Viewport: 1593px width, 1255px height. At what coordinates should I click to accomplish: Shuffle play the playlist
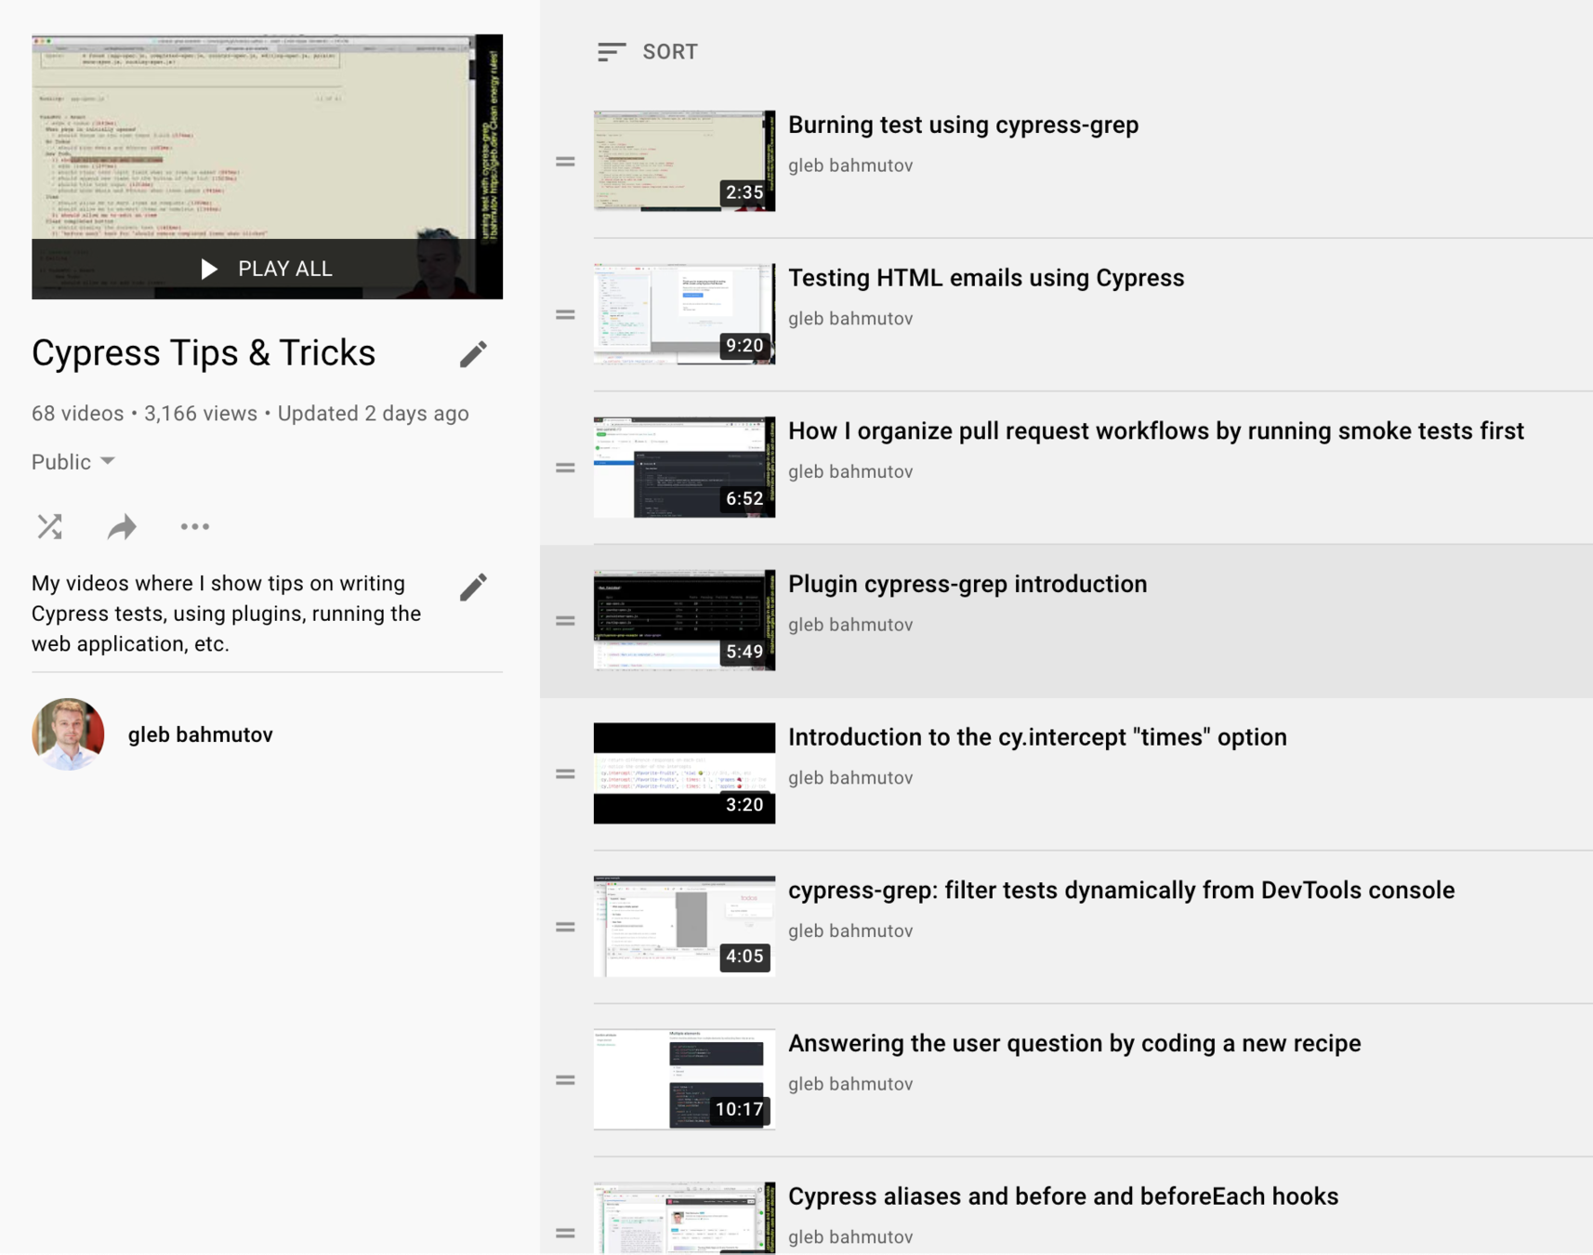coord(49,527)
